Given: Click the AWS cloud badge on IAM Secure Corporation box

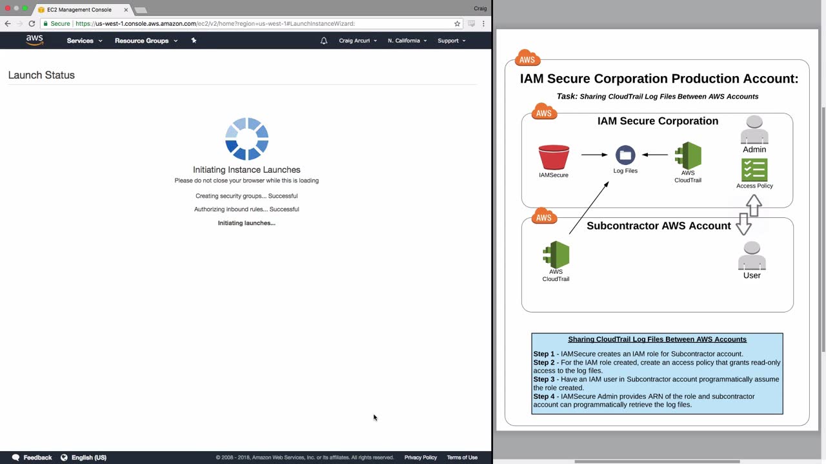Looking at the screenshot, I should point(544,111).
